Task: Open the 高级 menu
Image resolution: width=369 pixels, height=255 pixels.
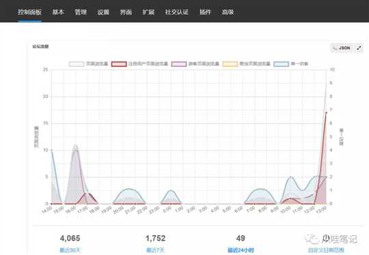Action: click(228, 12)
